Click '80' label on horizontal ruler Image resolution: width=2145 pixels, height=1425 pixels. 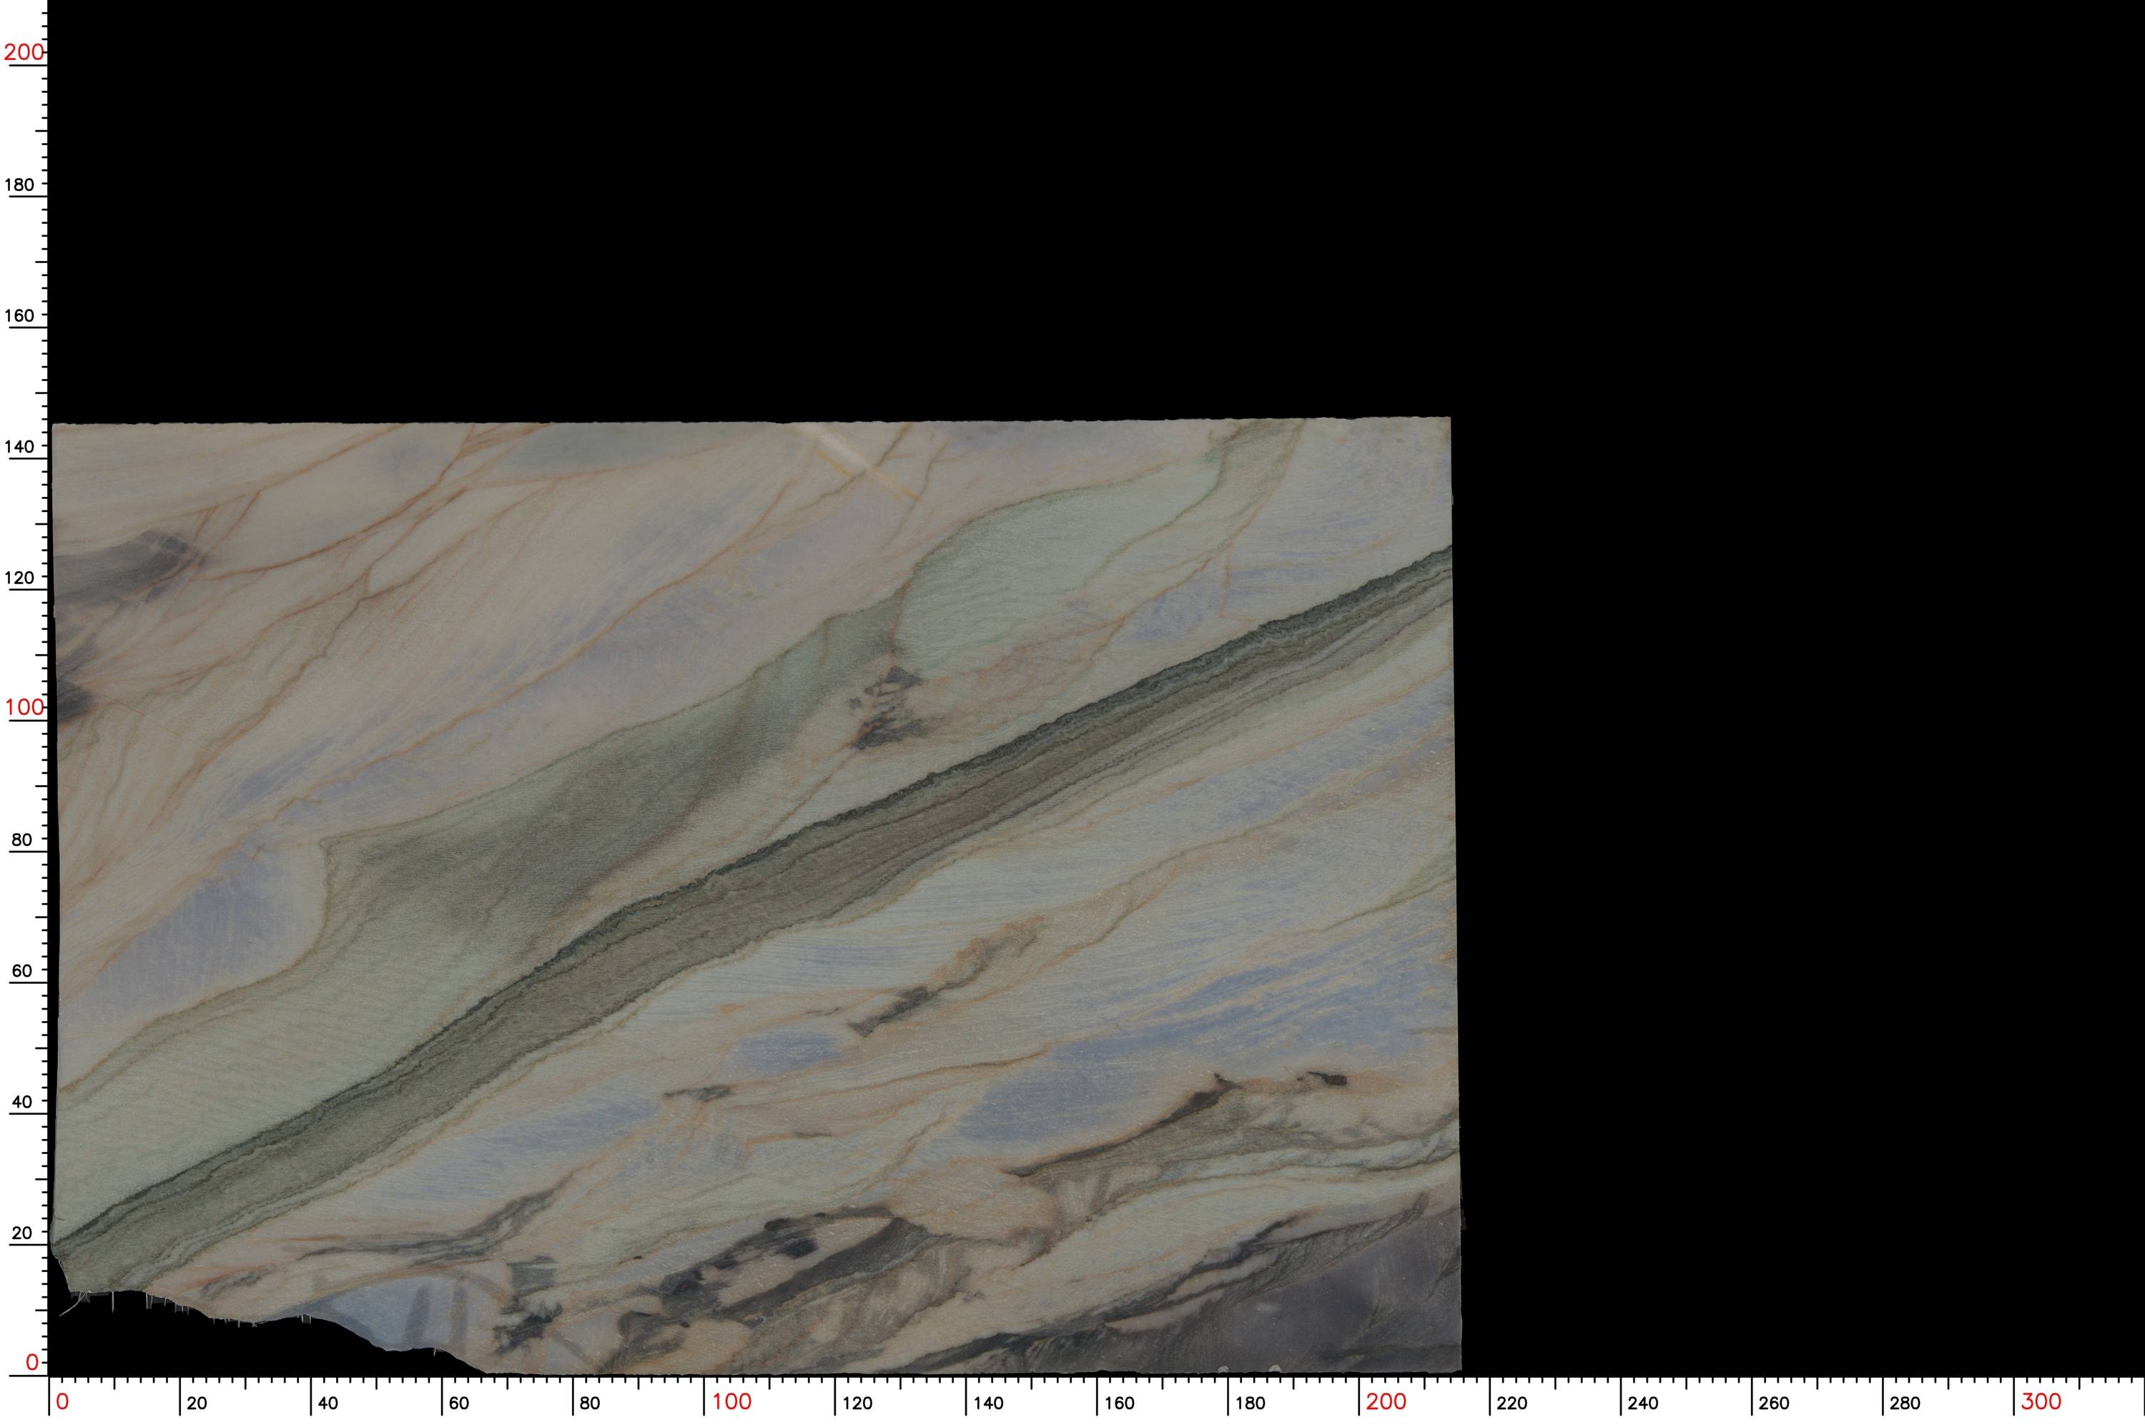coord(590,1403)
